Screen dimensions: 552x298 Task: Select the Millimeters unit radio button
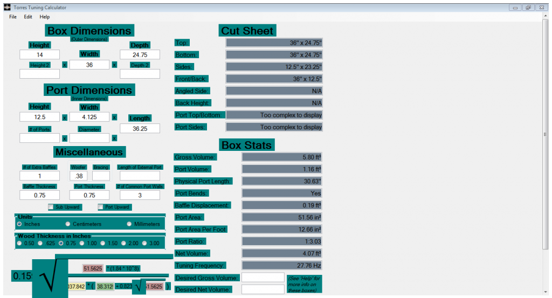tap(129, 224)
